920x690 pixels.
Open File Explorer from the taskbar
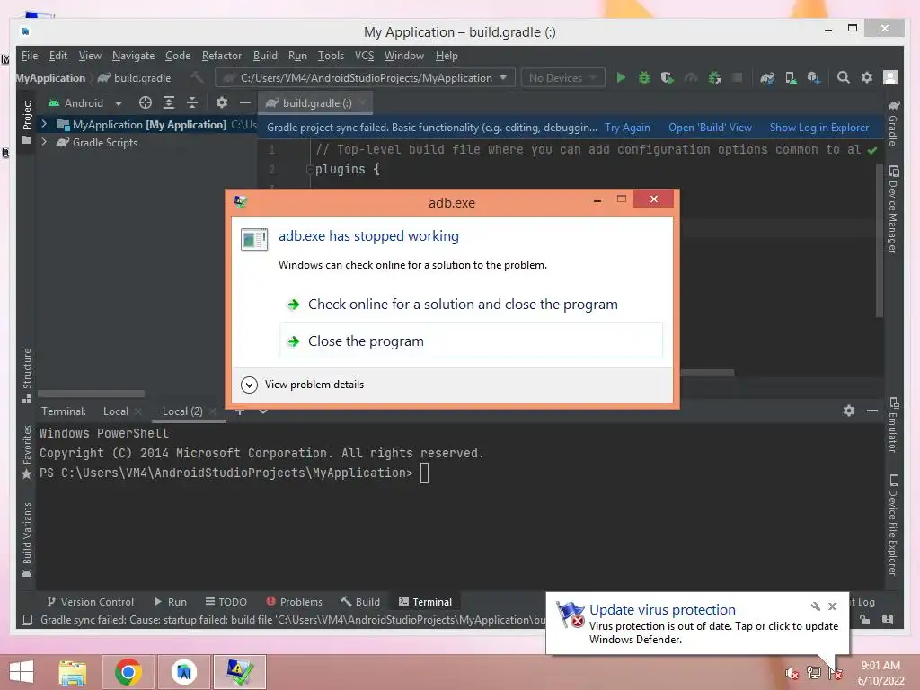click(x=73, y=672)
